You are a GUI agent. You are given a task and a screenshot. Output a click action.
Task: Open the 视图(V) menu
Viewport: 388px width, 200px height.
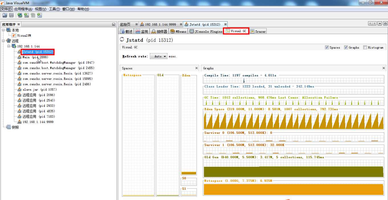(x=41, y=9)
